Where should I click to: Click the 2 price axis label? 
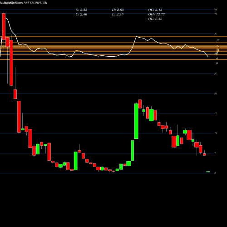point(215,173)
